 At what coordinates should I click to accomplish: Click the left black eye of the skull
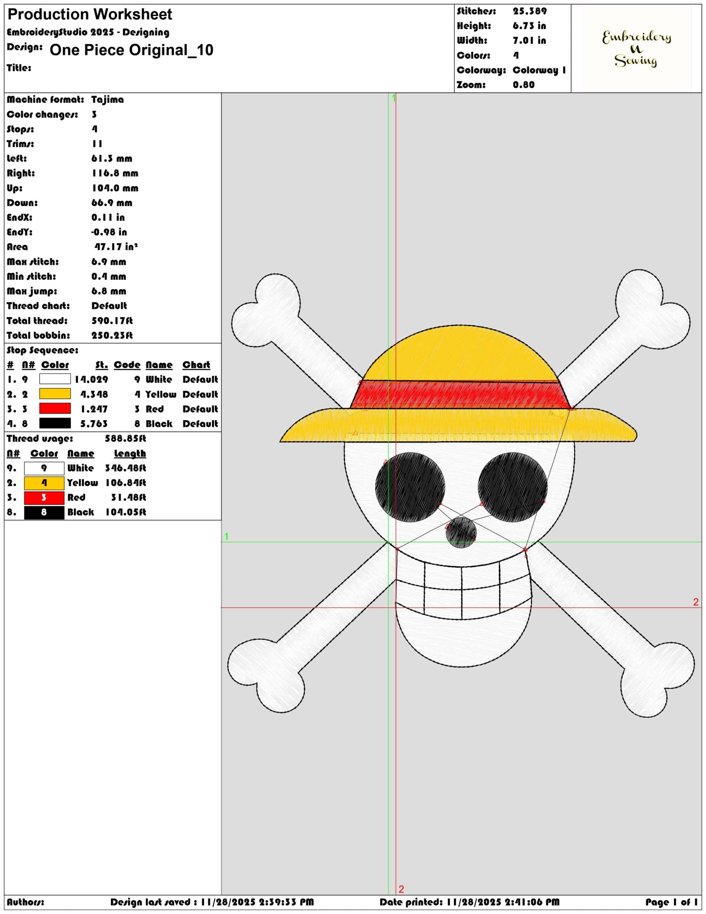click(410, 488)
